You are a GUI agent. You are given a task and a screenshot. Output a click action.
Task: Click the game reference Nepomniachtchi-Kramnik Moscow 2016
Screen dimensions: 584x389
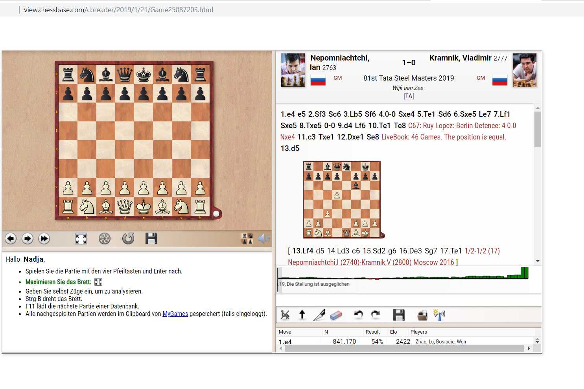click(371, 262)
